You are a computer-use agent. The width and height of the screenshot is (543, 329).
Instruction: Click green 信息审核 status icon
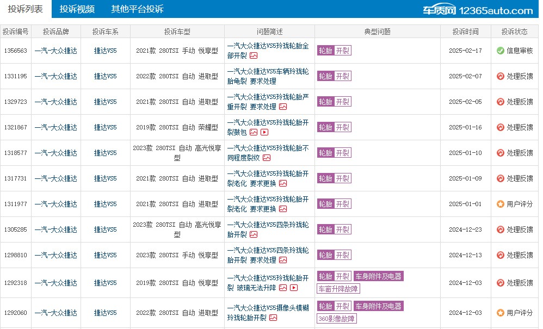point(501,51)
